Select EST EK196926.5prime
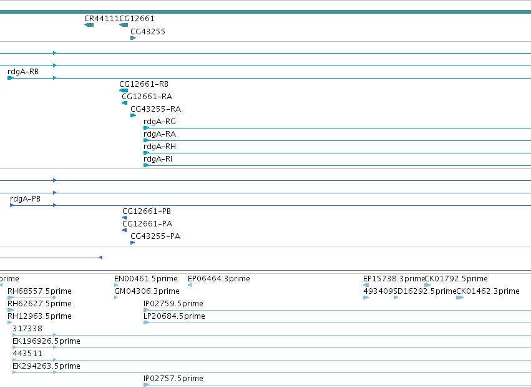The width and height of the screenshot is (531, 388). pos(46,342)
